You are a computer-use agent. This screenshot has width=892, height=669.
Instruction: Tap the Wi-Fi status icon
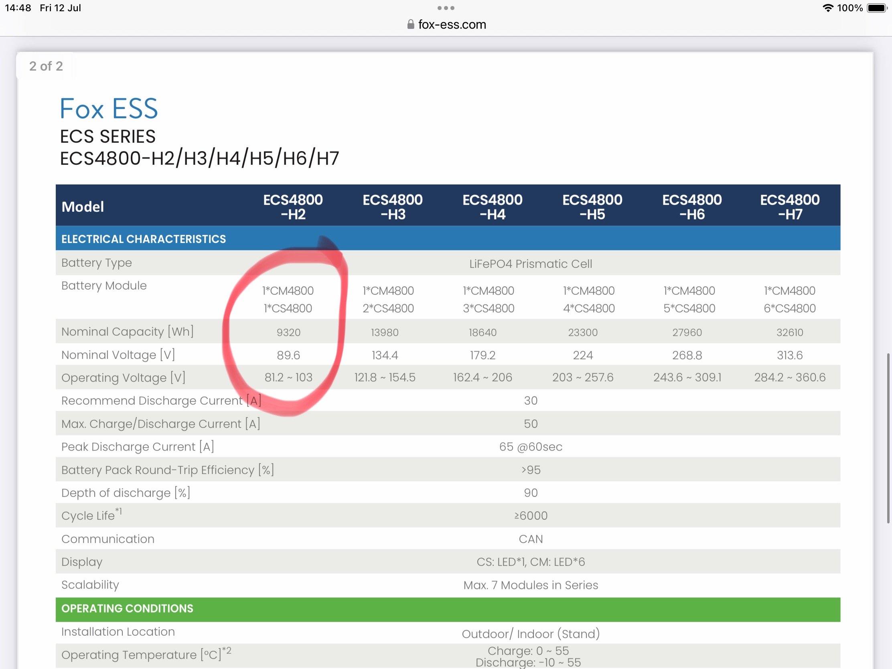(827, 8)
